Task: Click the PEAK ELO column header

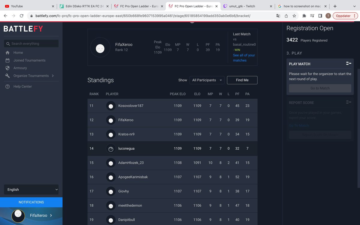Action: point(178,94)
